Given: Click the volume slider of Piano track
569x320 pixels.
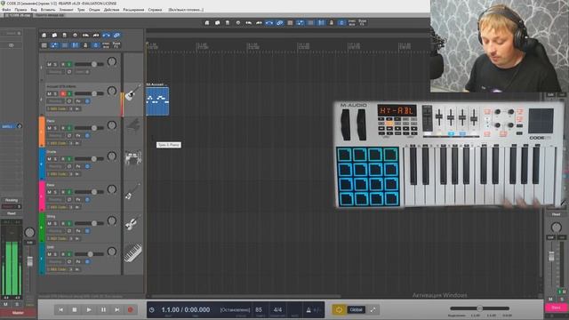Looking at the screenshot, I should (89, 128).
